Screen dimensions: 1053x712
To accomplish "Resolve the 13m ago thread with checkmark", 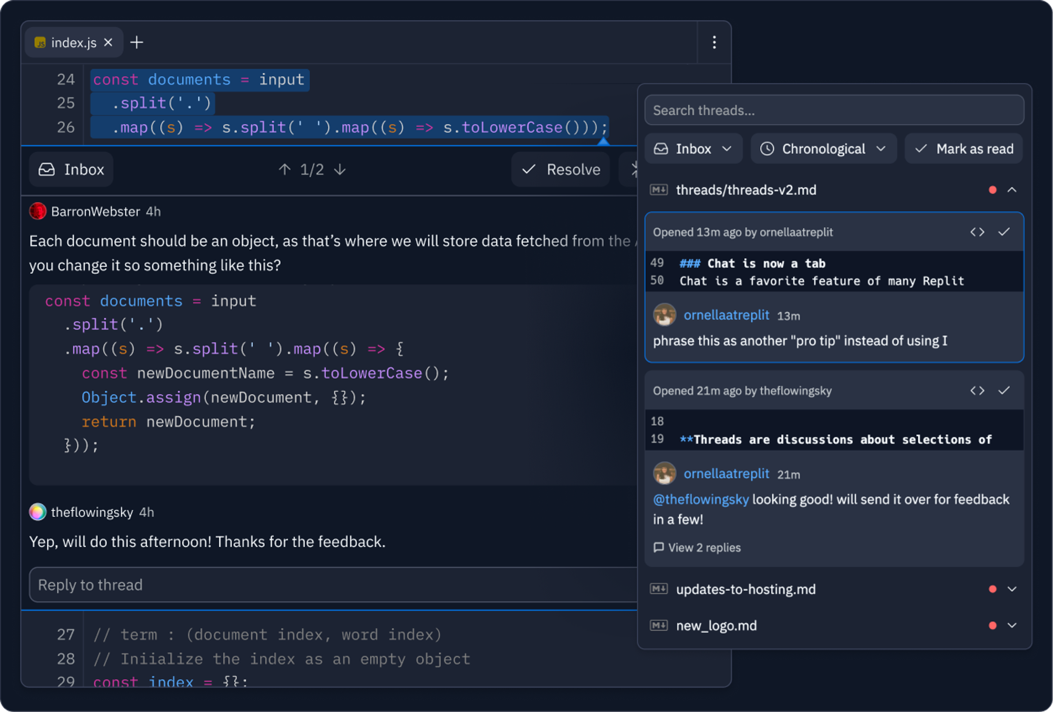I will [x=1004, y=232].
